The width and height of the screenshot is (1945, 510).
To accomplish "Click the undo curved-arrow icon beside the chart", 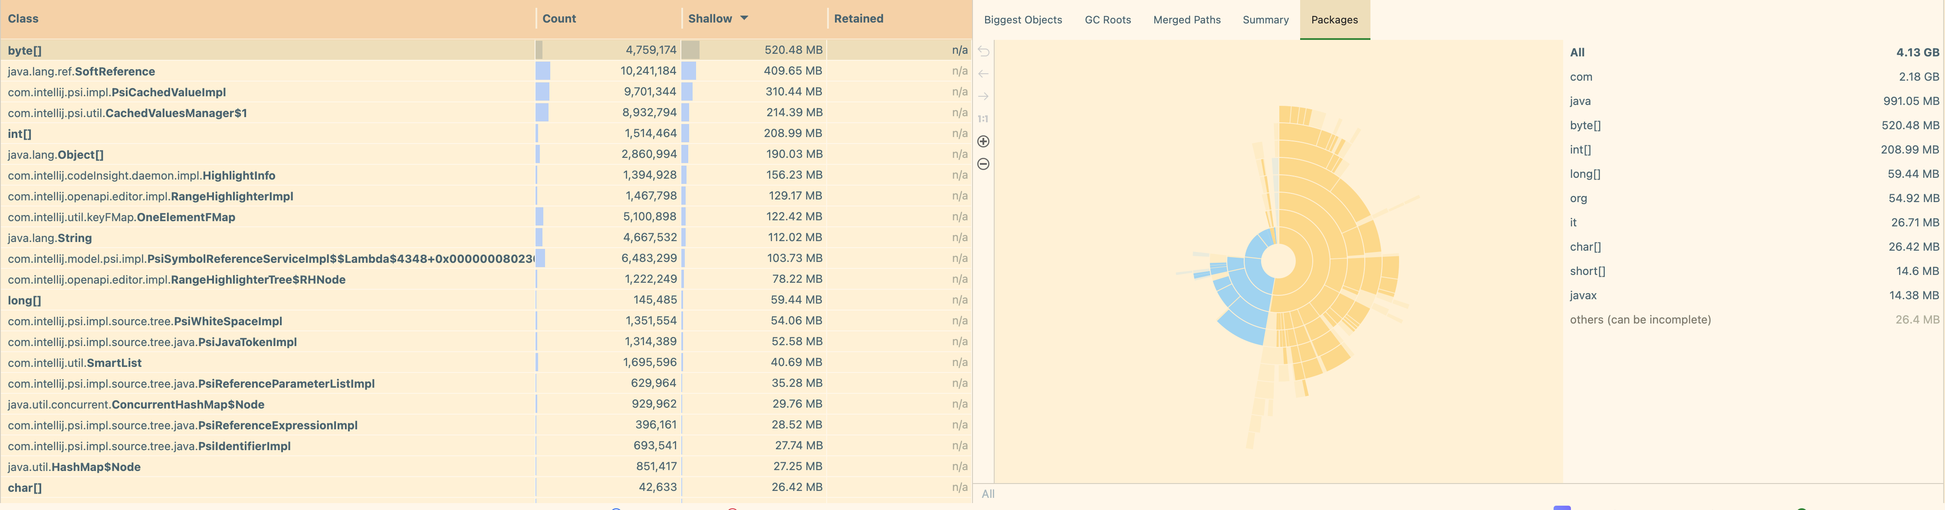I will (x=983, y=51).
